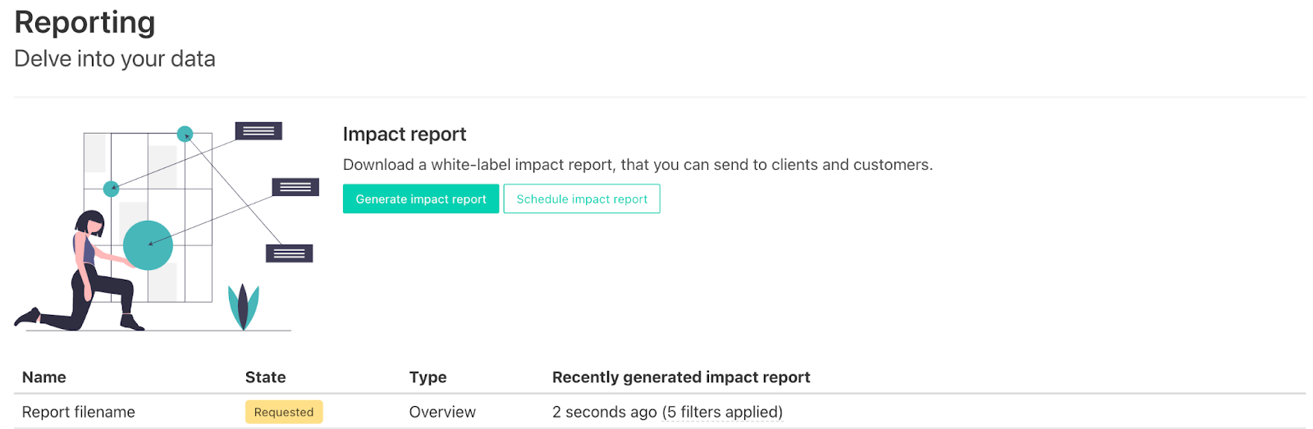Click the teal plant leaf graphic

coord(243,306)
